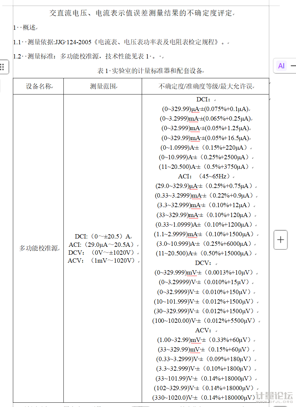Click the minus icon next to AI
Screen dimensions: 296x407
(293, 66)
